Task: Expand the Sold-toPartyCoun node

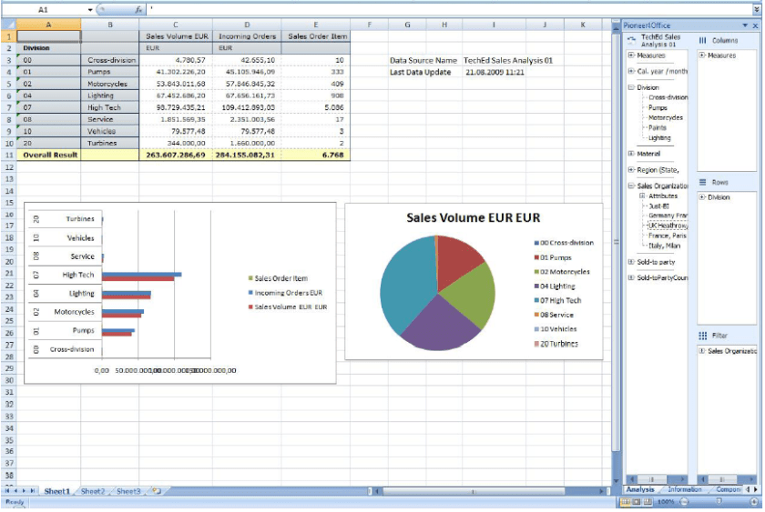Action: point(631,277)
